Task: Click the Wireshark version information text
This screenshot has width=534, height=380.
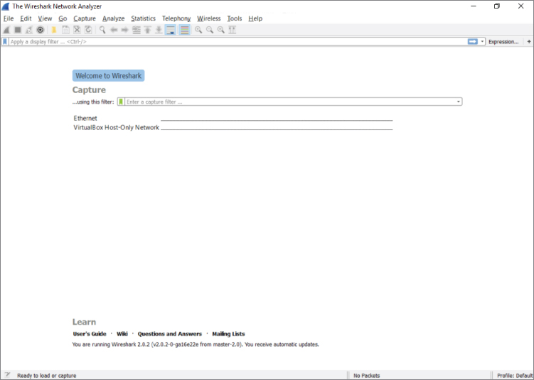Action: 196,344
